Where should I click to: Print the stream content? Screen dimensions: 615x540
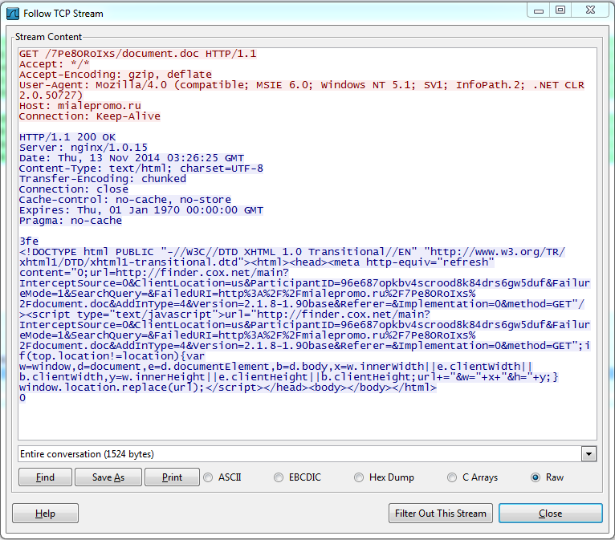(172, 477)
